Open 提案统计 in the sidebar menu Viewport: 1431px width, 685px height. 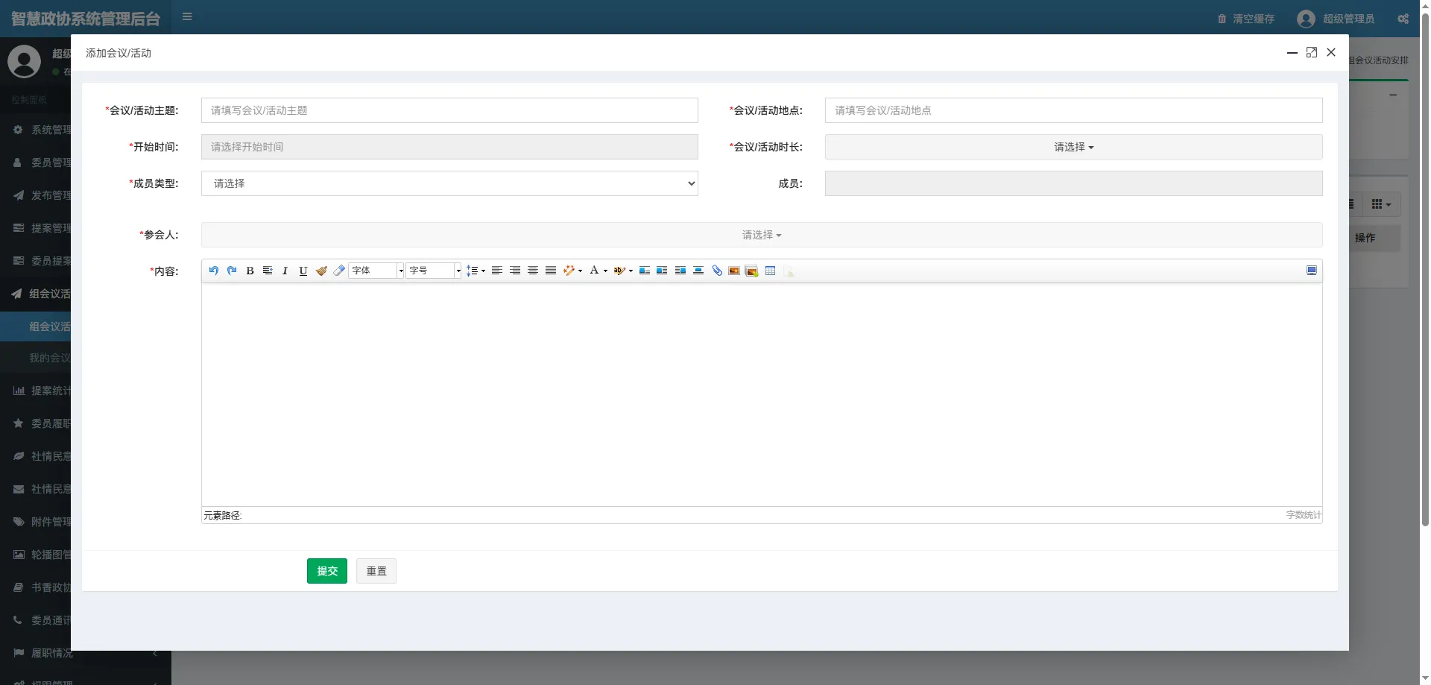(45, 391)
